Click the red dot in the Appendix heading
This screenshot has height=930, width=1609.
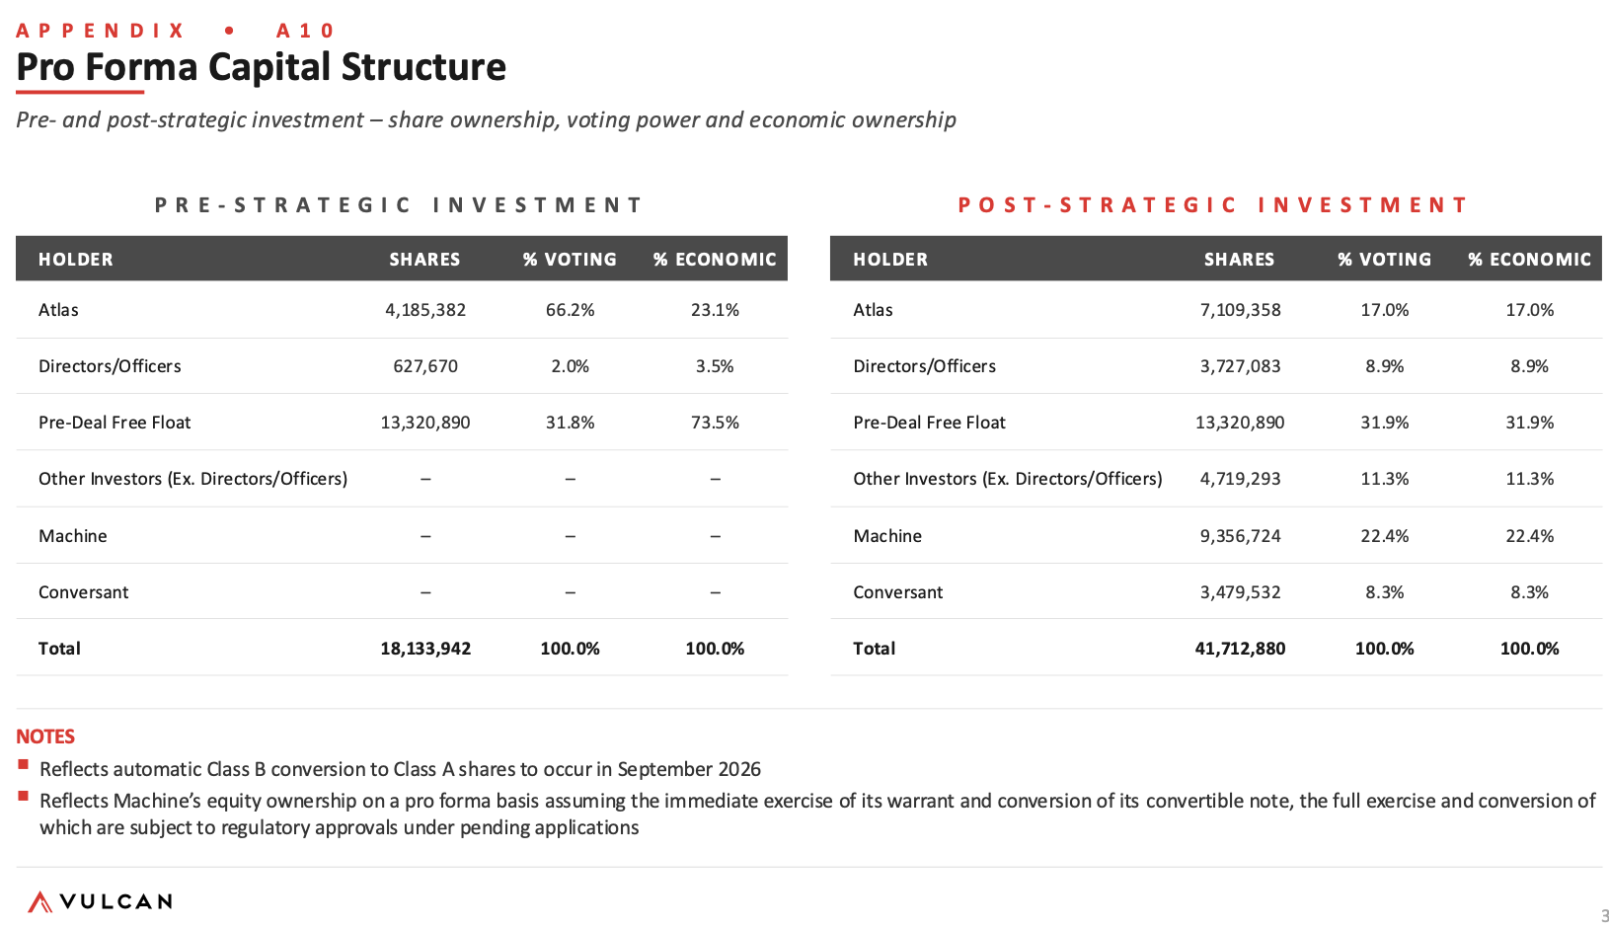229,31
